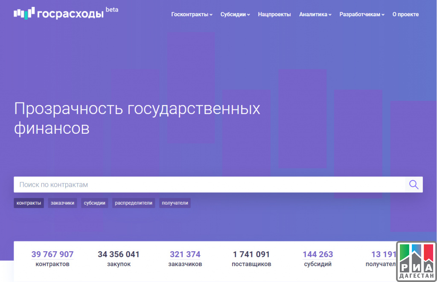The width and height of the screenshot is (437, 282).
Task: Choose the распределители search filter
Action: 134,203
